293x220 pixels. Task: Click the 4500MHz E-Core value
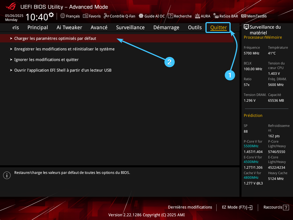251,162
